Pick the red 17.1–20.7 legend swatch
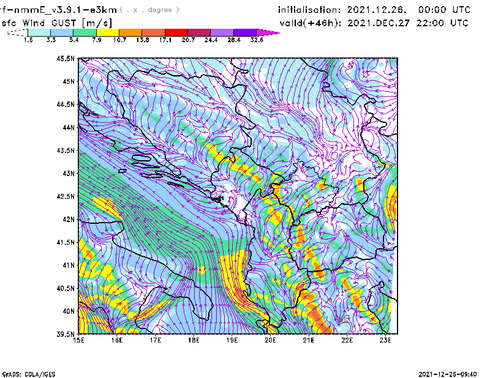This screenshot has height=378, width=490. (x=176, y=32)
